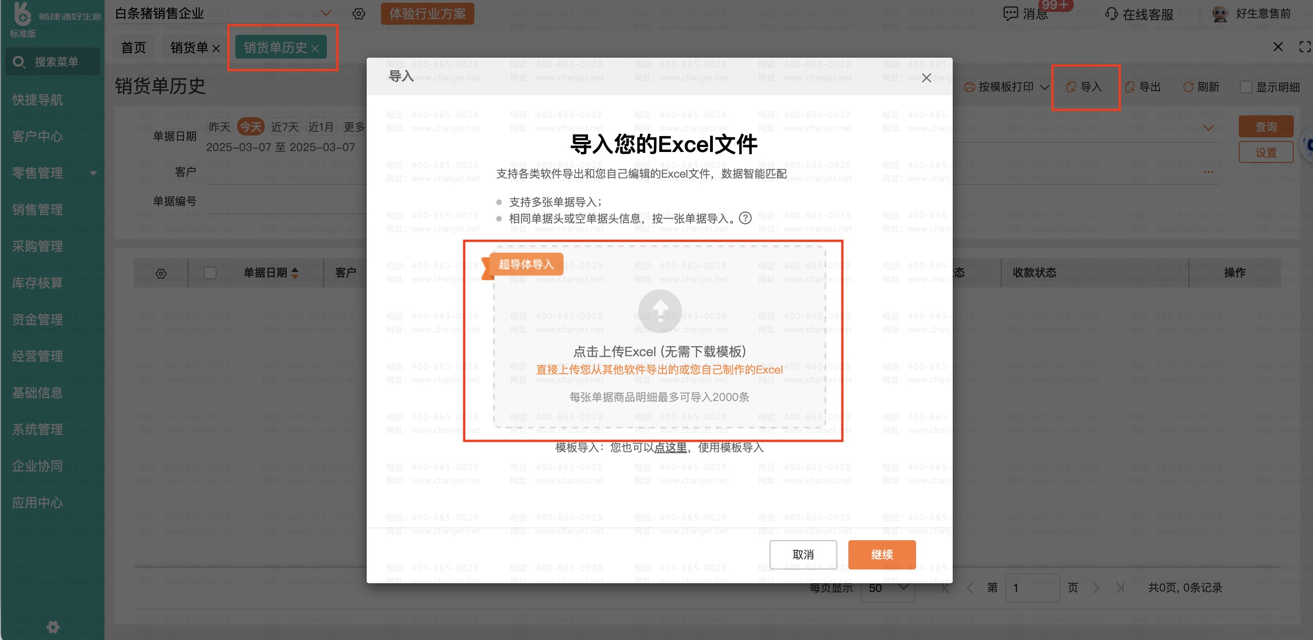The width and height of the screenshot is (1313, 640).
Task: Click the 搜索菜单 search field
Action: (53, 62)
